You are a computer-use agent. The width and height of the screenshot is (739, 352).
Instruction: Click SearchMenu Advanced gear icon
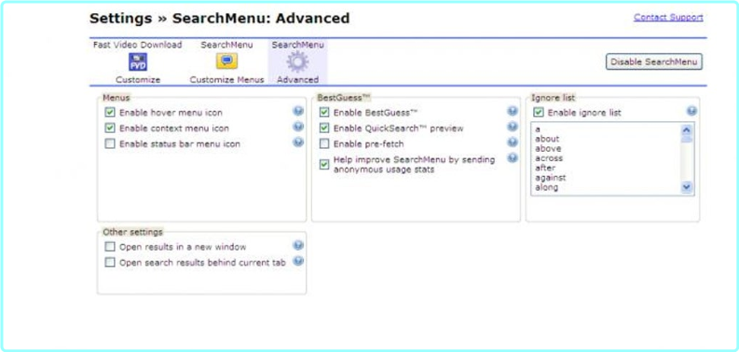[297, 61]
